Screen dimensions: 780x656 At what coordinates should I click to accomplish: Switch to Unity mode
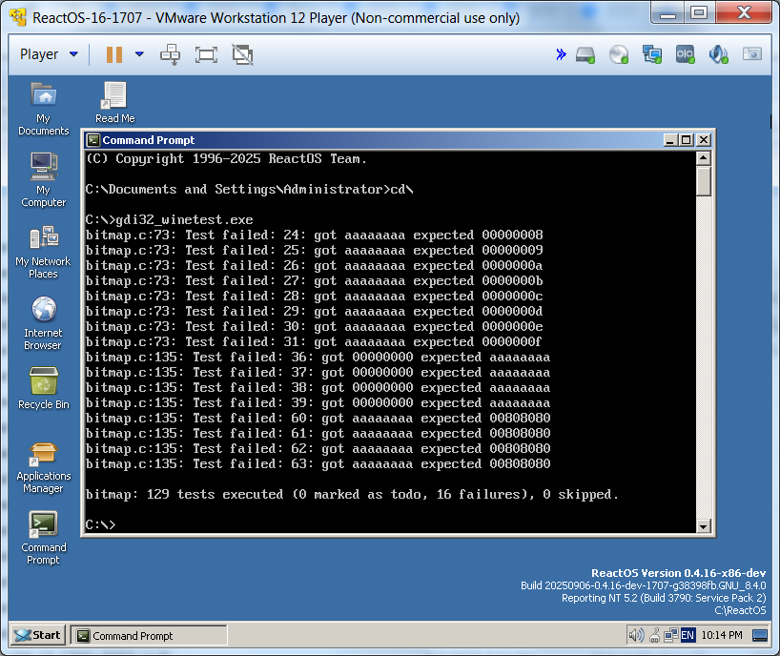tap(242, 54)
